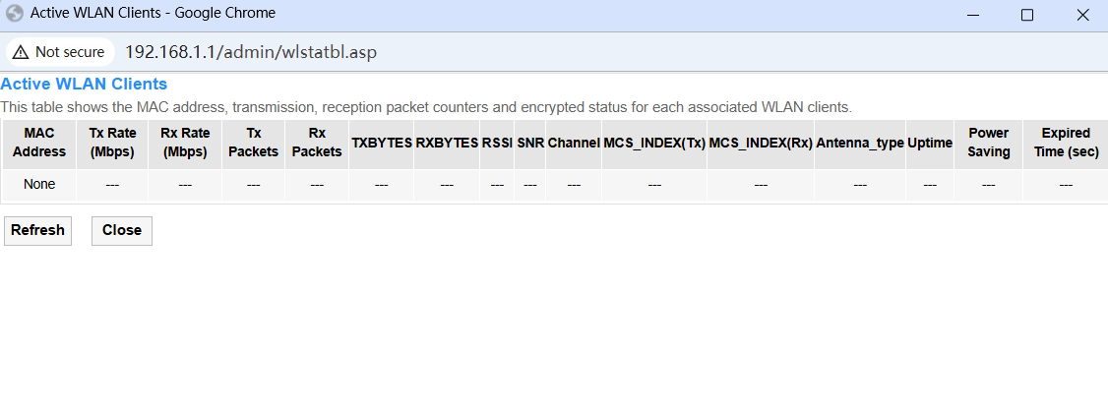The height and width of the screenshot is (410, 1108).
Task: Click the MCS_INDEX(Tx) column header
Action: pos(654,144)
